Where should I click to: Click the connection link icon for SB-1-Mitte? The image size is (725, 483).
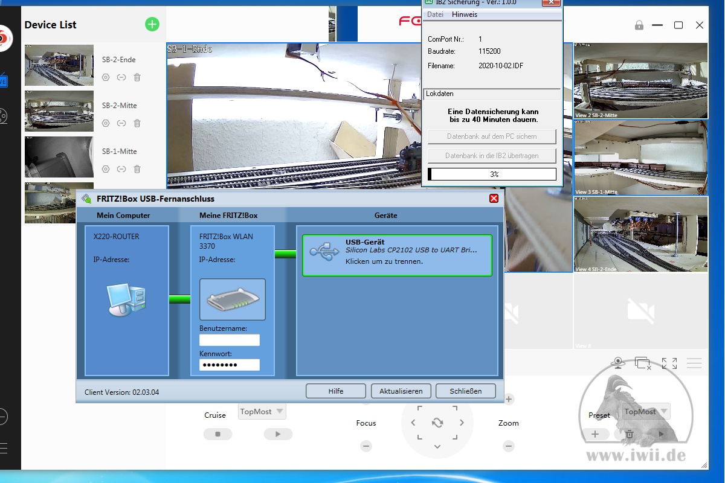click(121, 169)
